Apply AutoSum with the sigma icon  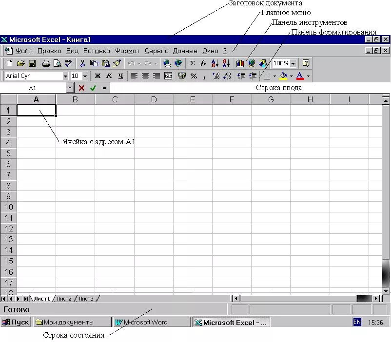tap(192, 63)
